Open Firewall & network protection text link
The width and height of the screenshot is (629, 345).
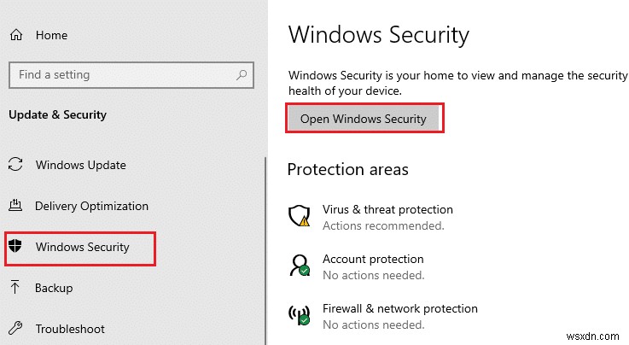[399, 308]
